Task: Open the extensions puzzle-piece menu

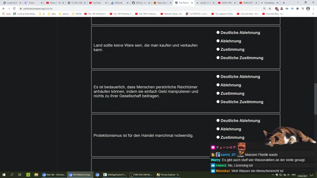Action: [297, 9]
